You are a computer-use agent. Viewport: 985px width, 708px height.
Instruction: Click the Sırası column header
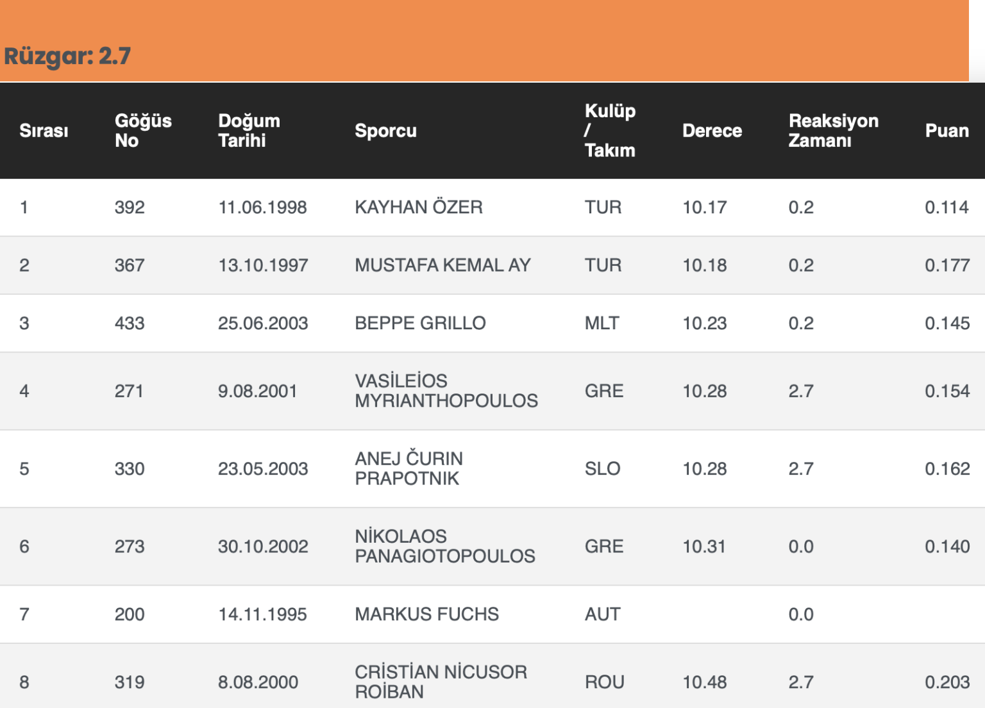pyautogui.click(x=44, y=131)
